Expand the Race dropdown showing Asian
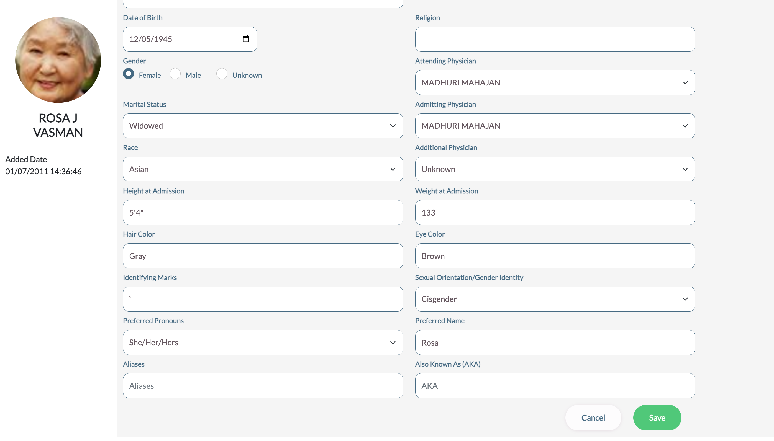774x441 pixels. click(263, 169)
